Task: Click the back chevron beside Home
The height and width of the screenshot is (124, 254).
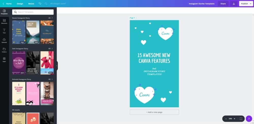Action: click(3, 4)
